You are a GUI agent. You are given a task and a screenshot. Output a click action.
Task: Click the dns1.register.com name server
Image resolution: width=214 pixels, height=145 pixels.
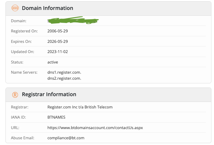[64, 72]
